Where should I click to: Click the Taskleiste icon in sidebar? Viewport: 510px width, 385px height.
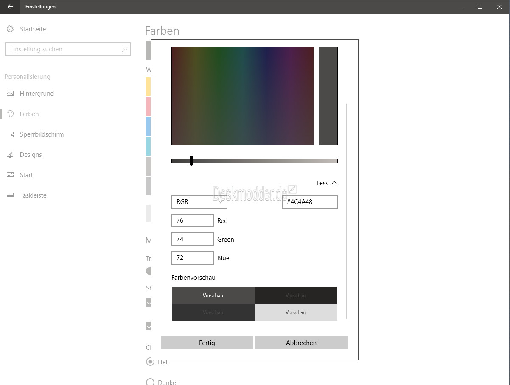point(11,195)
